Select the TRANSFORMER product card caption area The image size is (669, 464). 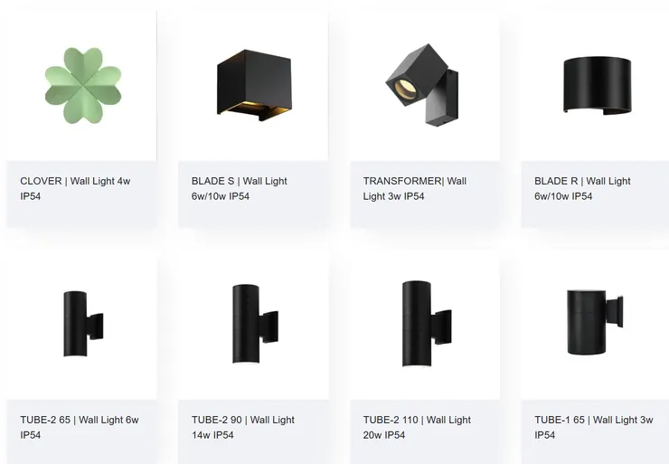[x=425, y=194]
